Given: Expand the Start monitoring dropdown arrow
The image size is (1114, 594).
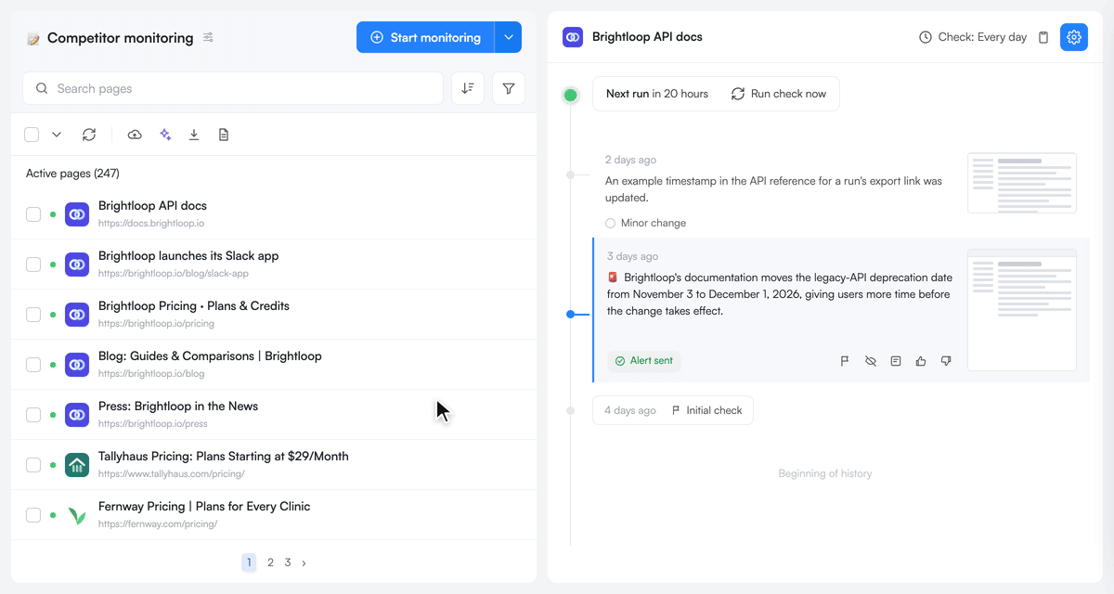Looking at the screenshot, I should 509,37.
